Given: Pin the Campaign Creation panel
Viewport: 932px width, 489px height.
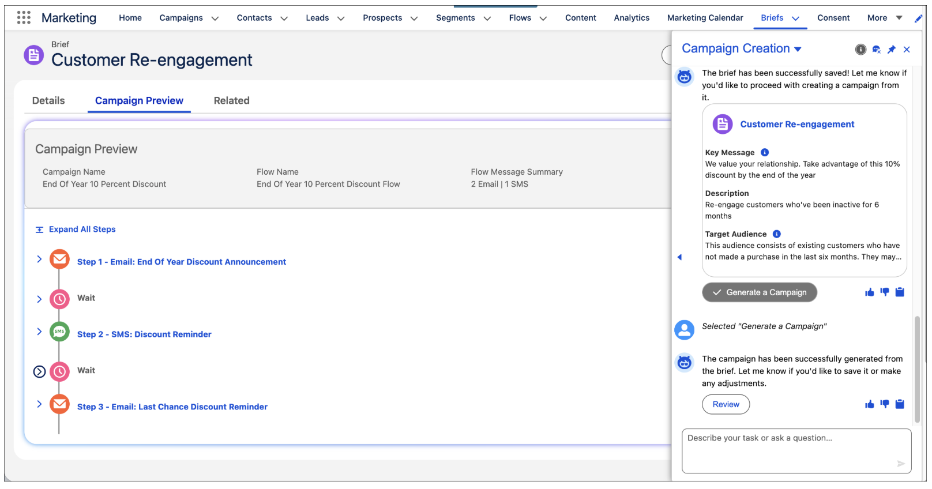Looking at the screenshot, I should coord(892,50).
